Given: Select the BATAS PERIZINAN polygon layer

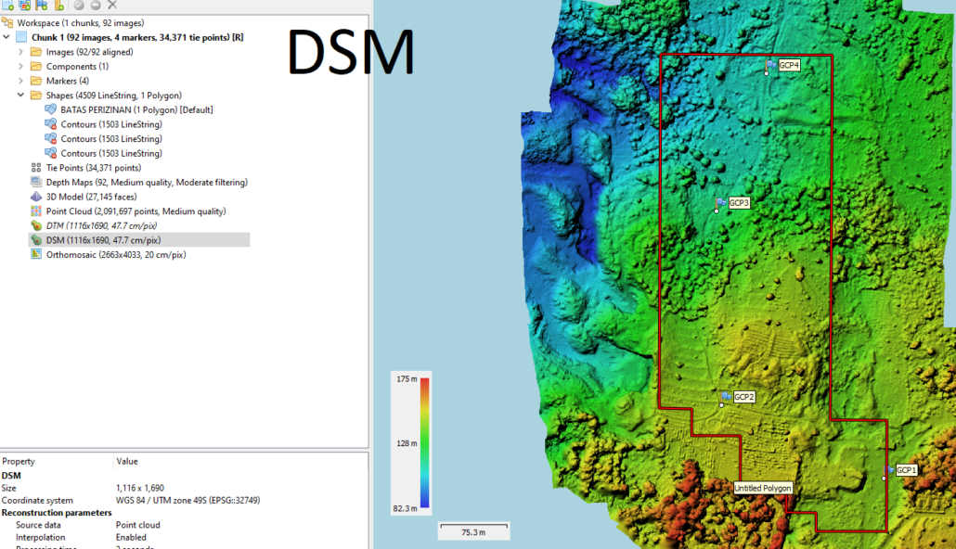Looking at the screenshot, I should 111,109.
